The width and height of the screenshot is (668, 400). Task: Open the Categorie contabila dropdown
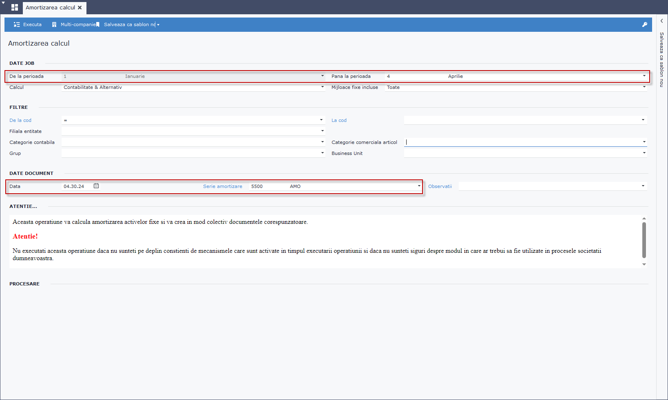[x=322, y=142]
